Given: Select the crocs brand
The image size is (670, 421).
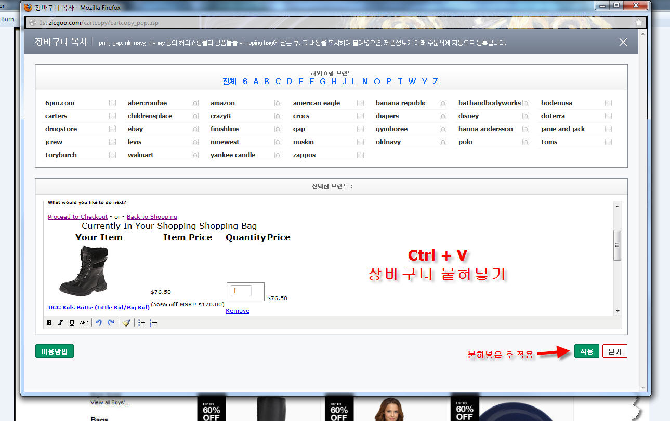Looking at the screenshot, I should 301,116.
